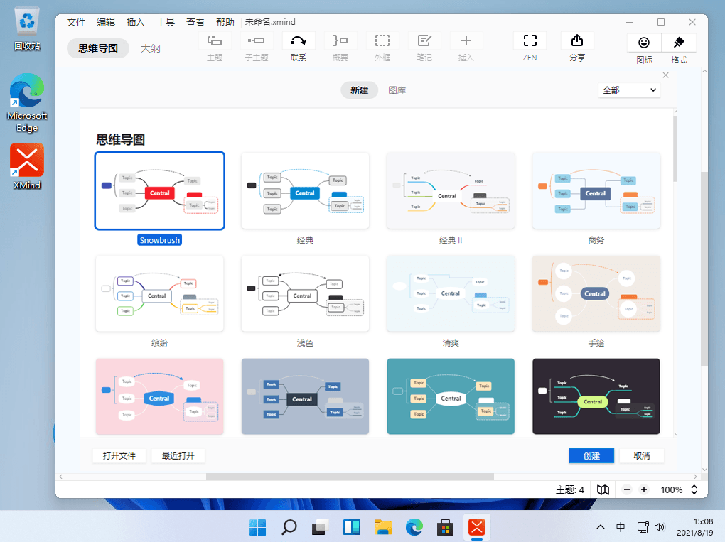
Task: Click the Edge icon in the taskbar
Action: pyautogui.click(x=414, y=527)
